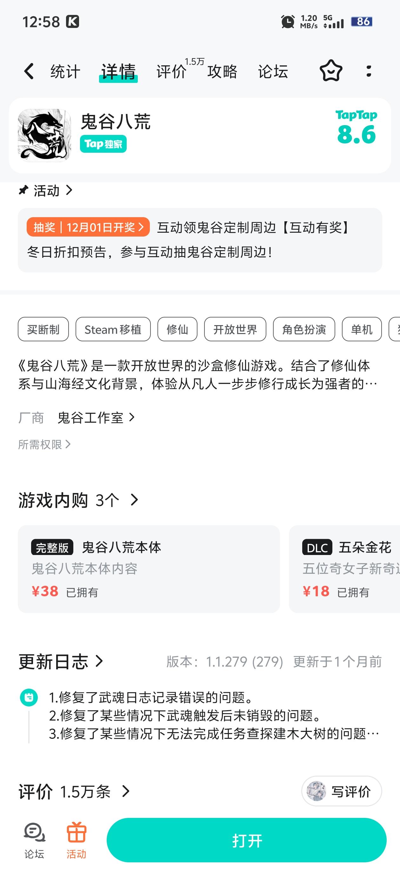Image resolution: width=400 pixels, height=889 pixels.
Task: Open the three-dot more options menu
Action: tap(369, 71)
